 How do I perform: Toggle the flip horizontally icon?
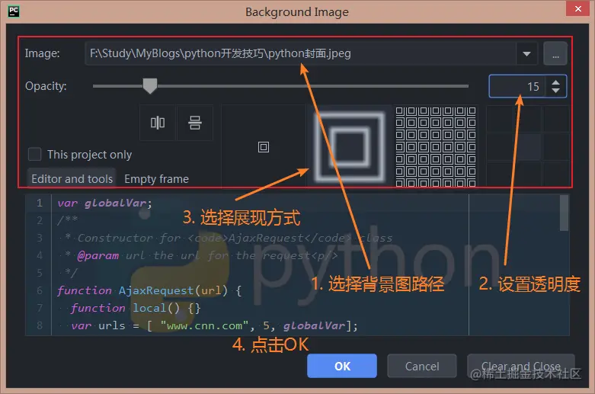click(158, 123)
